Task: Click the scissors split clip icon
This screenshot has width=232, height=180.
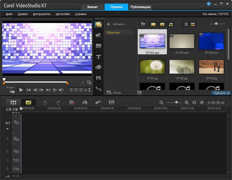Action: click(x=82, y=82)
